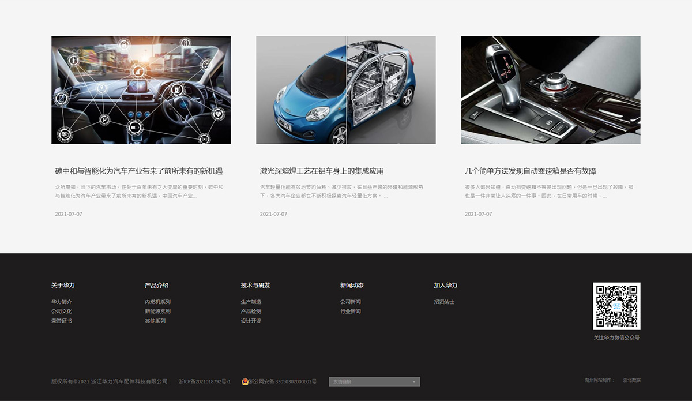
Task: Open article 激光深熔焊工艺在铝车身上的集成应用
Action: click(322, 171)
